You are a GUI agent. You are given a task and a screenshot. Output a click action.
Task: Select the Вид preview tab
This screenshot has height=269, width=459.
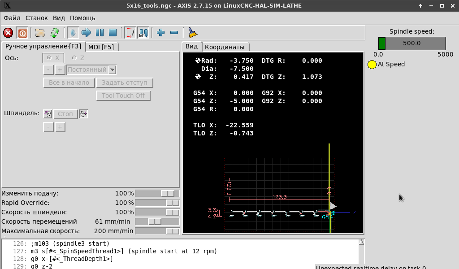[x=192, y=47]
